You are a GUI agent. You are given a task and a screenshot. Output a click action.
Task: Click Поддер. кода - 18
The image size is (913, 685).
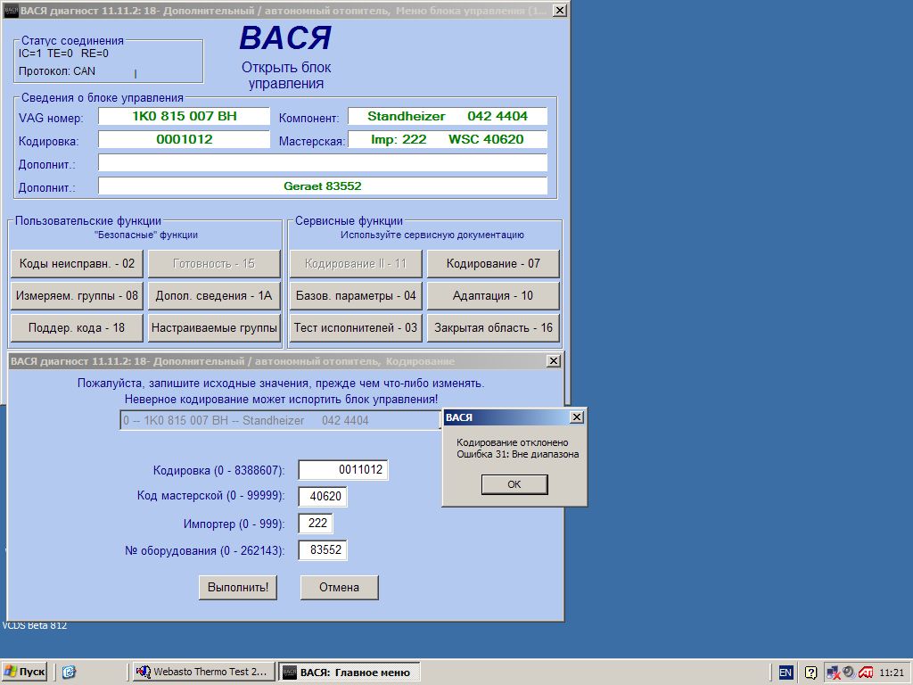77,327
